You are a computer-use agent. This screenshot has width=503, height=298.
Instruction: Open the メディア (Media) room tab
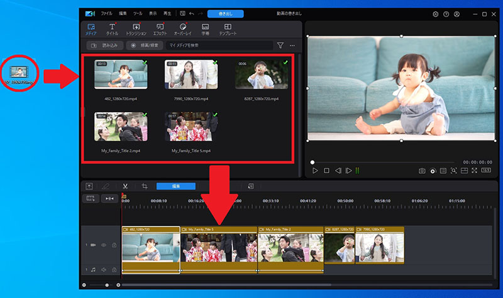click(91, 29)
